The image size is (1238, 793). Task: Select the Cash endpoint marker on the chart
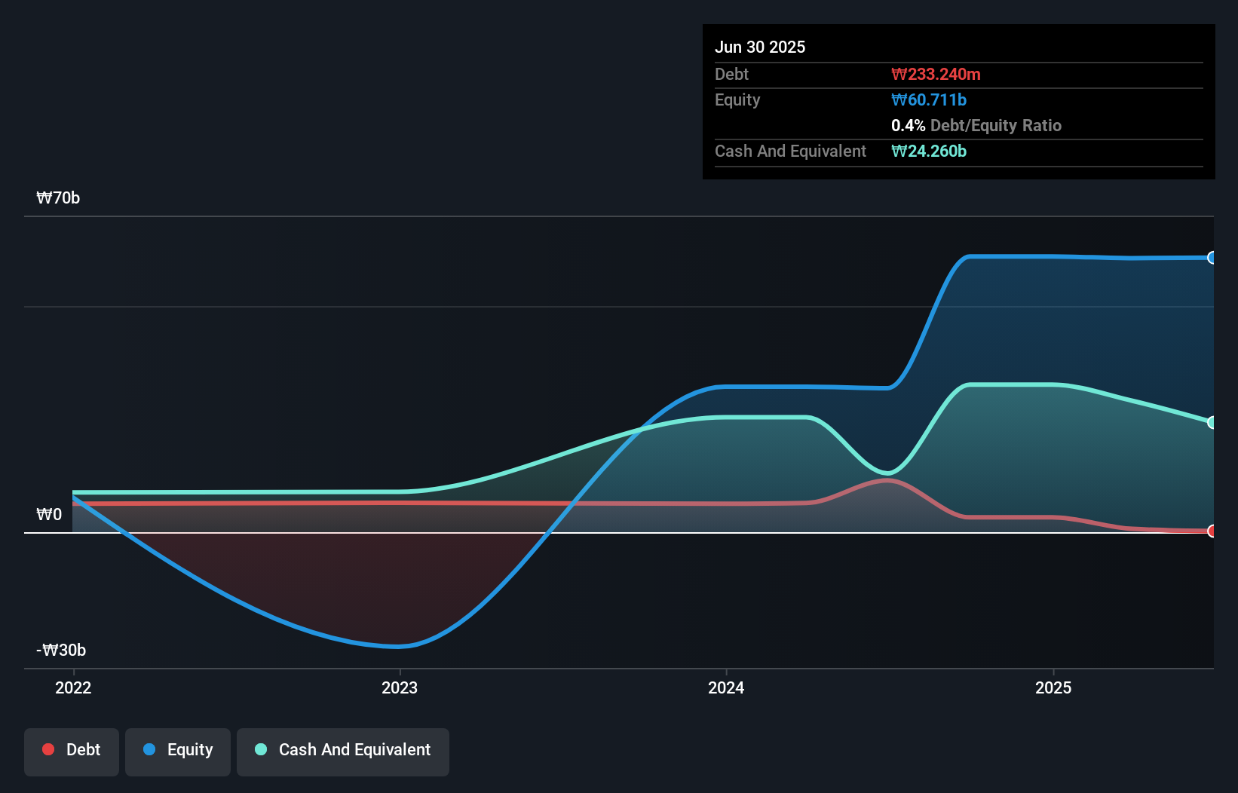1212,421
